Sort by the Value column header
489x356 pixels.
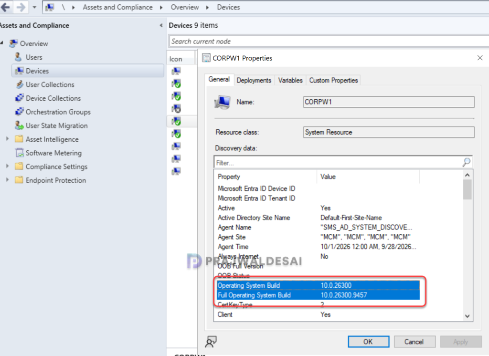click(x=368, y=177)
